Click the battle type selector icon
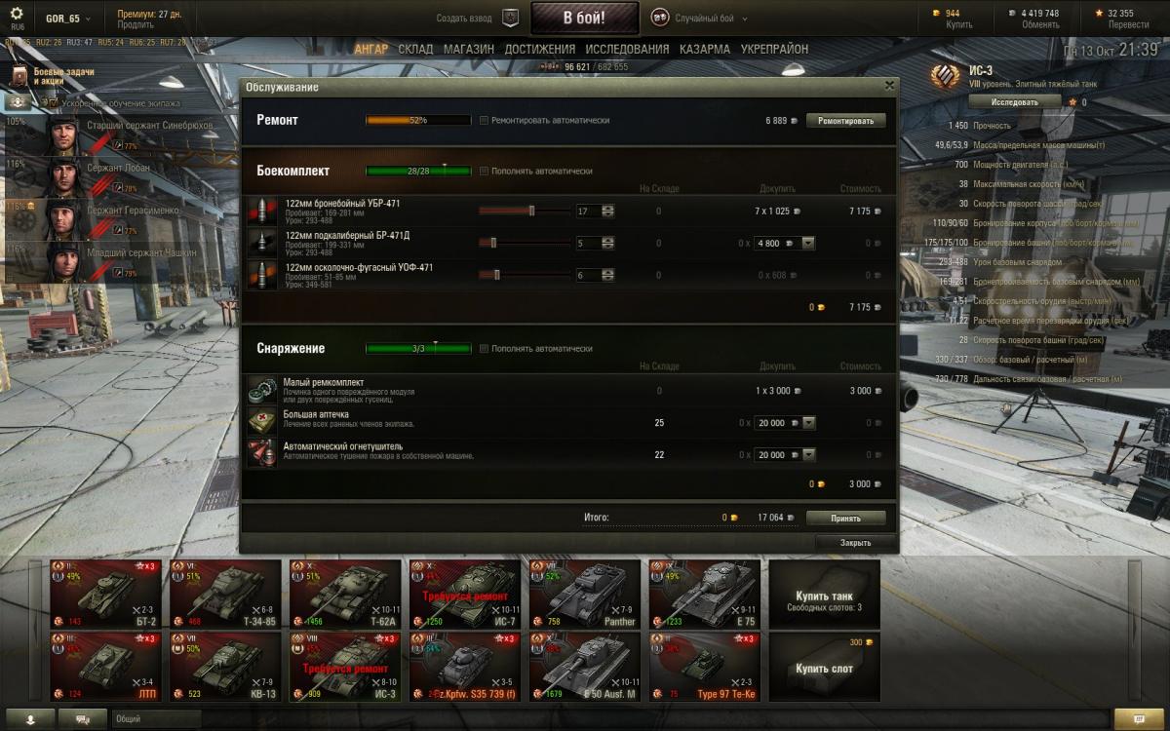Image resolution: width=1170 pixels, height=731 pixels. (x=659, y=18)
